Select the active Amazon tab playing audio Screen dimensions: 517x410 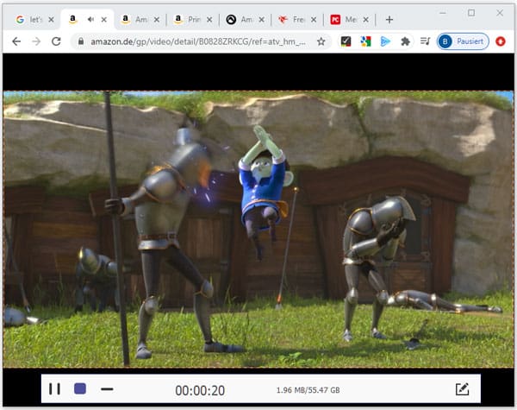tap(87, 20)
